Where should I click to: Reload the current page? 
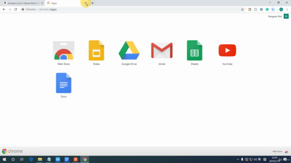tap(15, 10)
